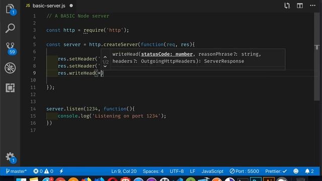
Task: Click 'console' on line 15
Action: click(67, 116)
